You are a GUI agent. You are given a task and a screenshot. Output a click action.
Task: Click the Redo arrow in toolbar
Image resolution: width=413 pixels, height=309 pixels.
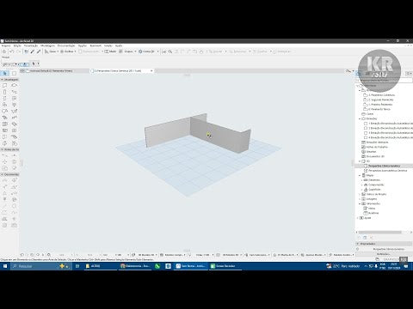pos(18,51)
